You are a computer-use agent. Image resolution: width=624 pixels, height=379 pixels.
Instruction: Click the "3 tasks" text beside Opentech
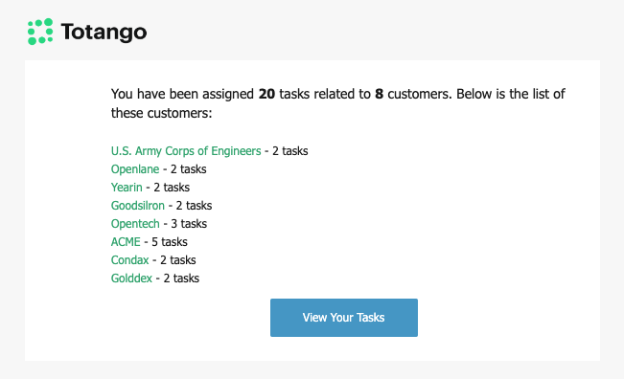189,224
